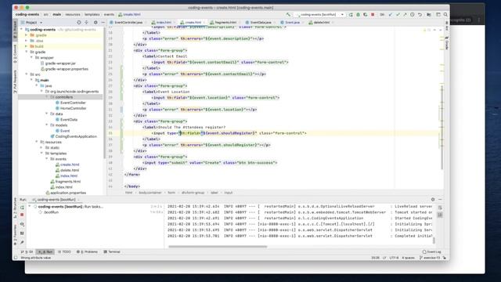
Task: Open fragments.html in project tree
Action: [66, 182]
